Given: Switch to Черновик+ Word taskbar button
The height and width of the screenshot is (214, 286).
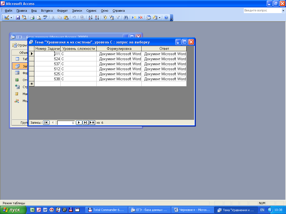Looking at the screenshot, I should 192,210.
